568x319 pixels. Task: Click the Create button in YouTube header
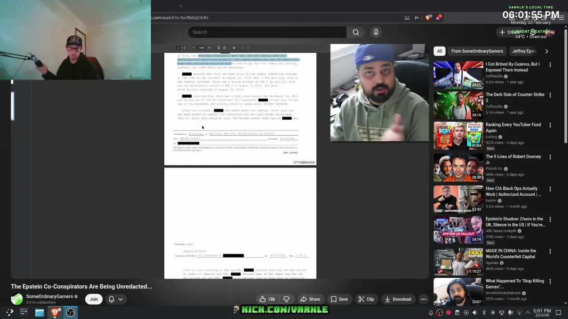509,32
